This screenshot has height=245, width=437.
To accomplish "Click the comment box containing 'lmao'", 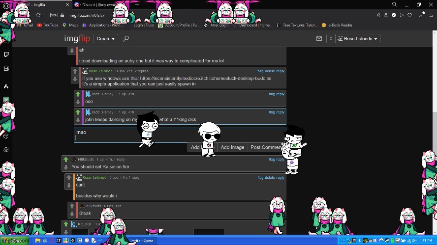I will click(180, 135).
